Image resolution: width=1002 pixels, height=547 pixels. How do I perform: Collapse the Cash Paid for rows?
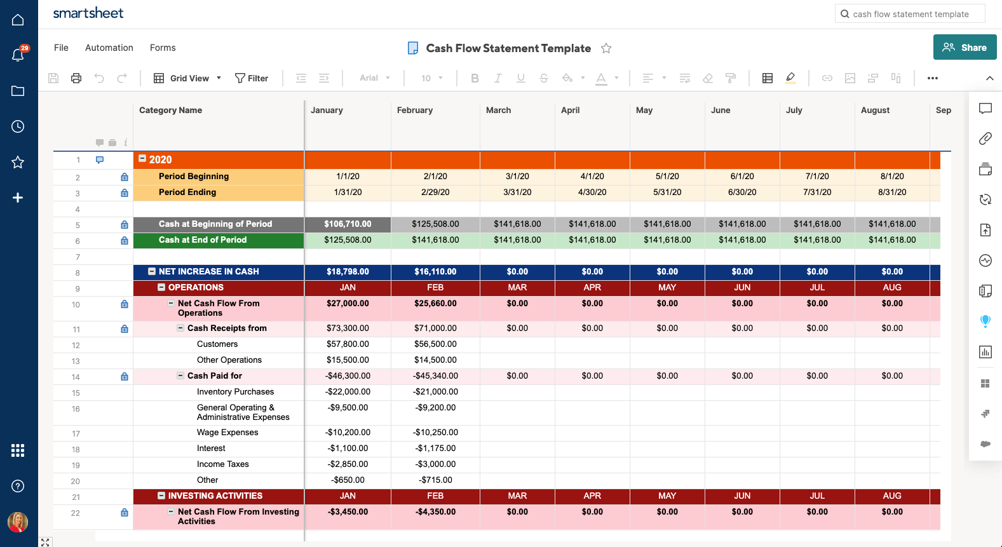tap(180, 376)
